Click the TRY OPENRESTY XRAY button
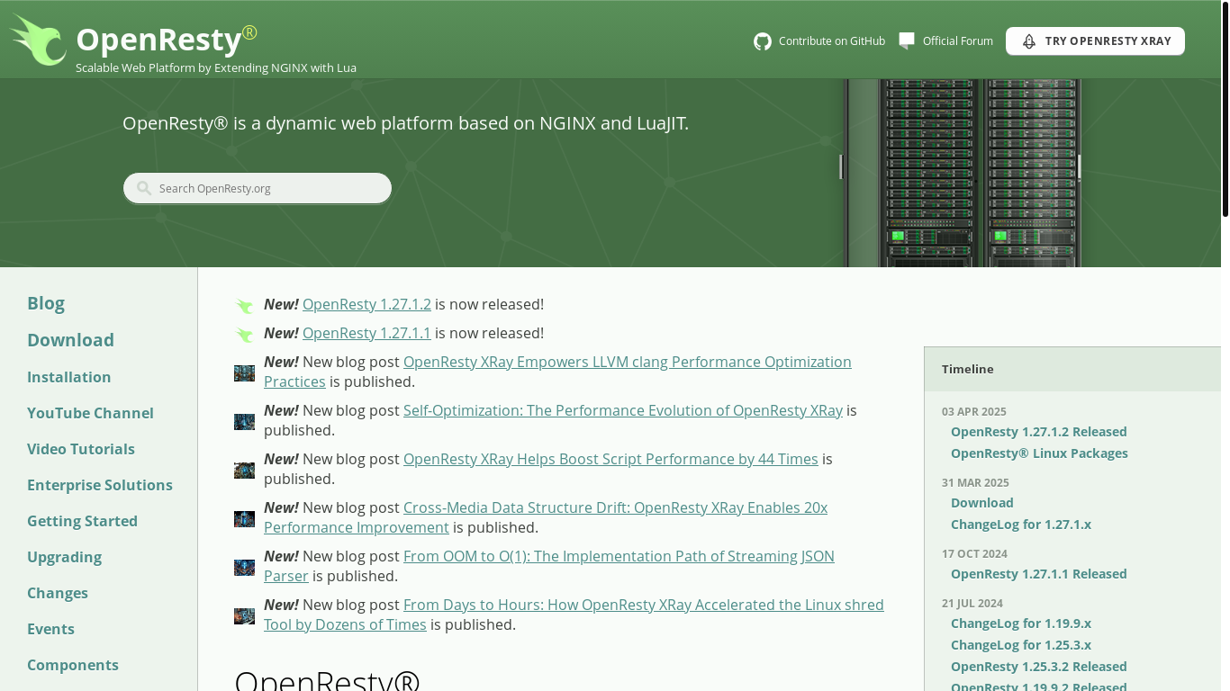The width and height of the screenshot is (1230, 691). click(1095, 41)
